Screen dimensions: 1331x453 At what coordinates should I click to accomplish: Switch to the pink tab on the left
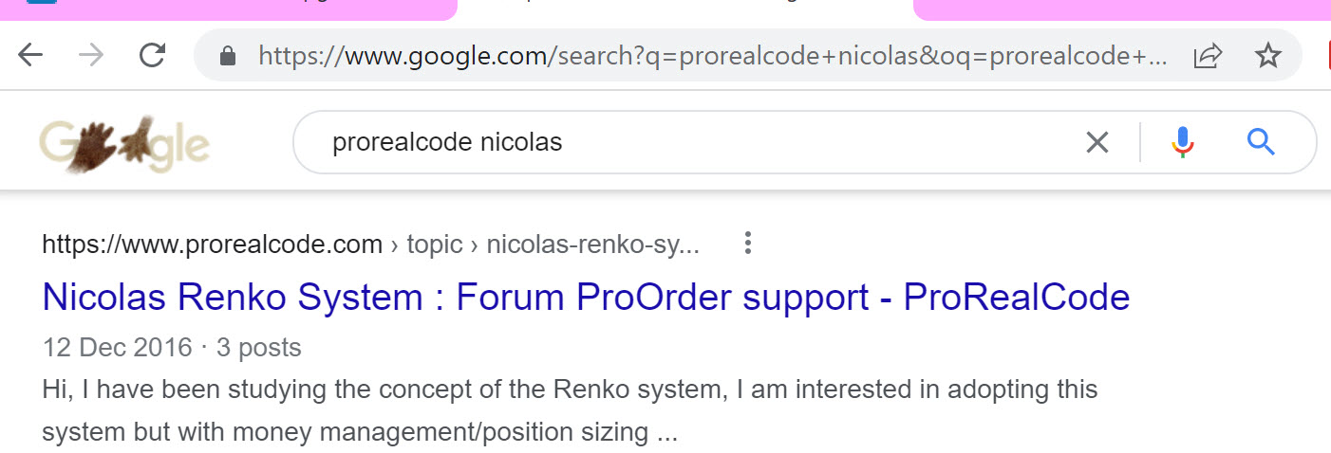point(228,9)
